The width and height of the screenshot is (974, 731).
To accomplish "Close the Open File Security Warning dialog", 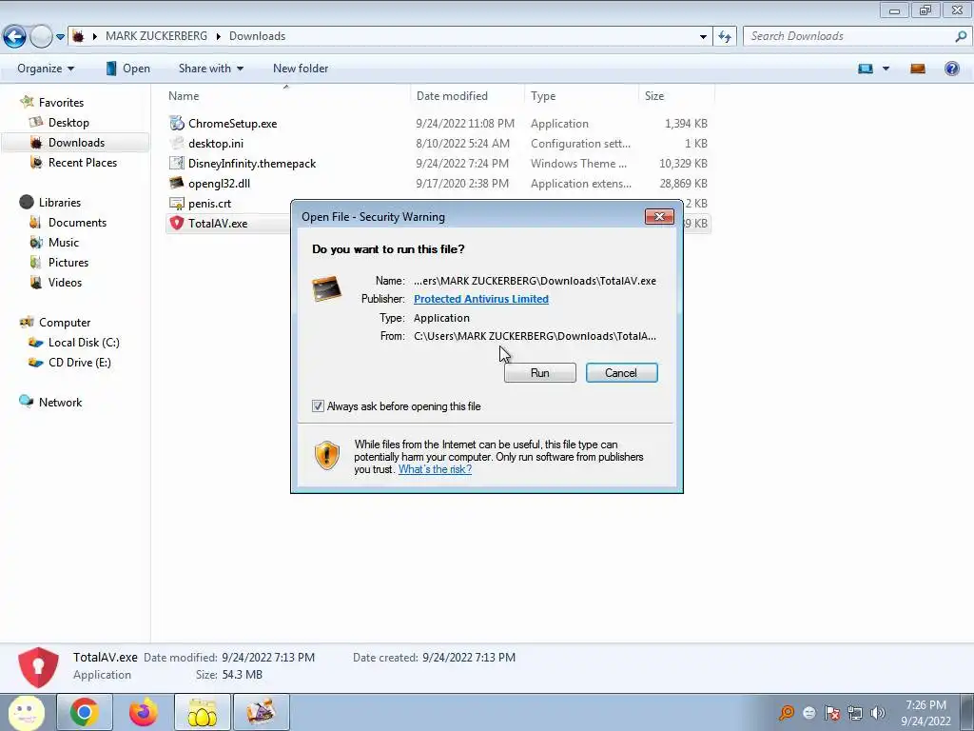I will pyautogui.click(x=660, y=216).
